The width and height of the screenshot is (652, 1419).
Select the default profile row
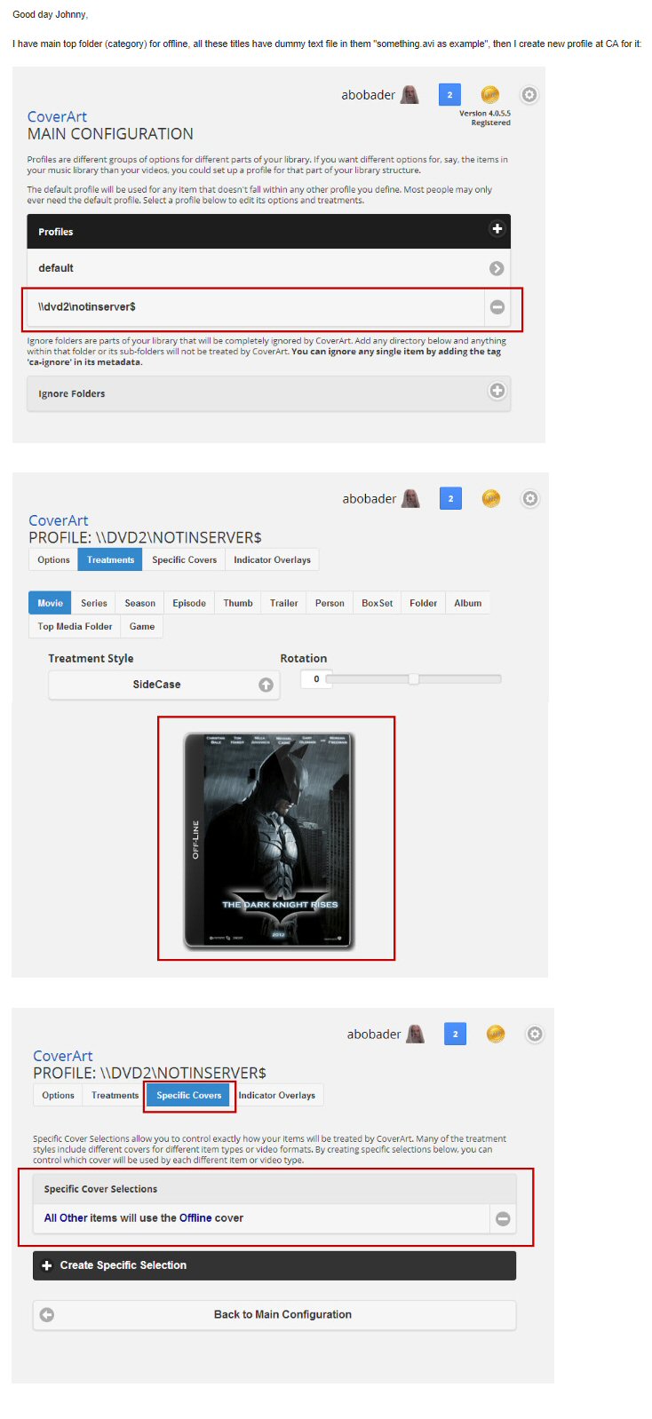(x=268, y=268)
